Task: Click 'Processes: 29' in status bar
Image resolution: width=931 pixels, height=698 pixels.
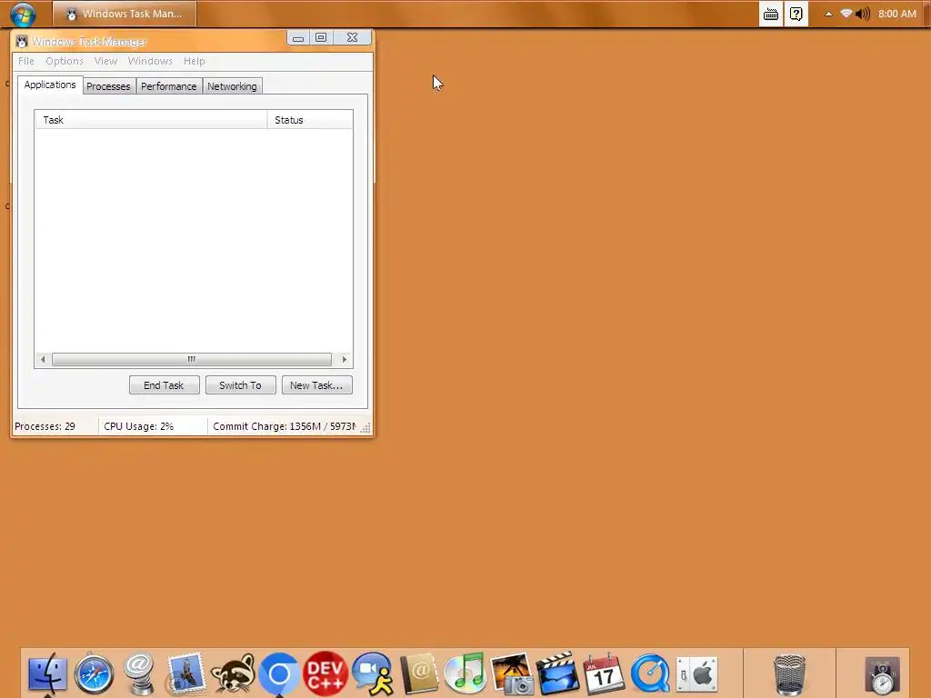Action: pyautogui.click(x=45, y=427)
